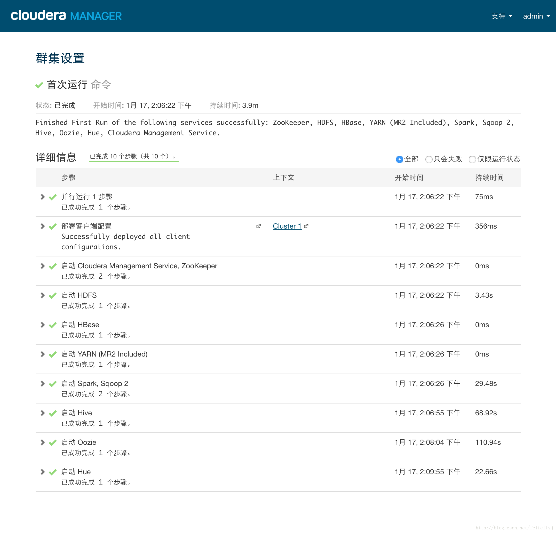Open the 支持 support dropdown menu
Image resolution: width=556 pixels, height=533 pixels.
pyautogui.click(x=502, y=16)
